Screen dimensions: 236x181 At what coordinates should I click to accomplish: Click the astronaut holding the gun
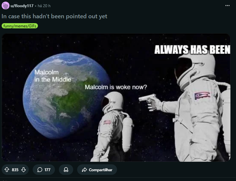click(x=196, y=108)
